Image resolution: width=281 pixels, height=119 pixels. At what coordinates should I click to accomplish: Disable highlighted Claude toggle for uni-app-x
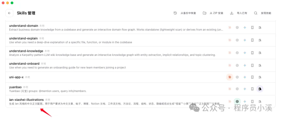tap(229, 77)
